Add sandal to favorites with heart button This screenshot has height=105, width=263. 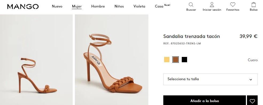pos(252,101)
